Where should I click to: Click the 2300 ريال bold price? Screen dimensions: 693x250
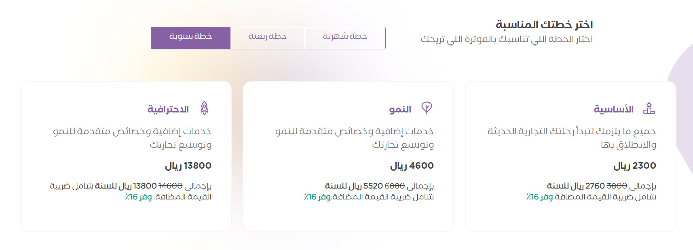[x=634, y=166]
